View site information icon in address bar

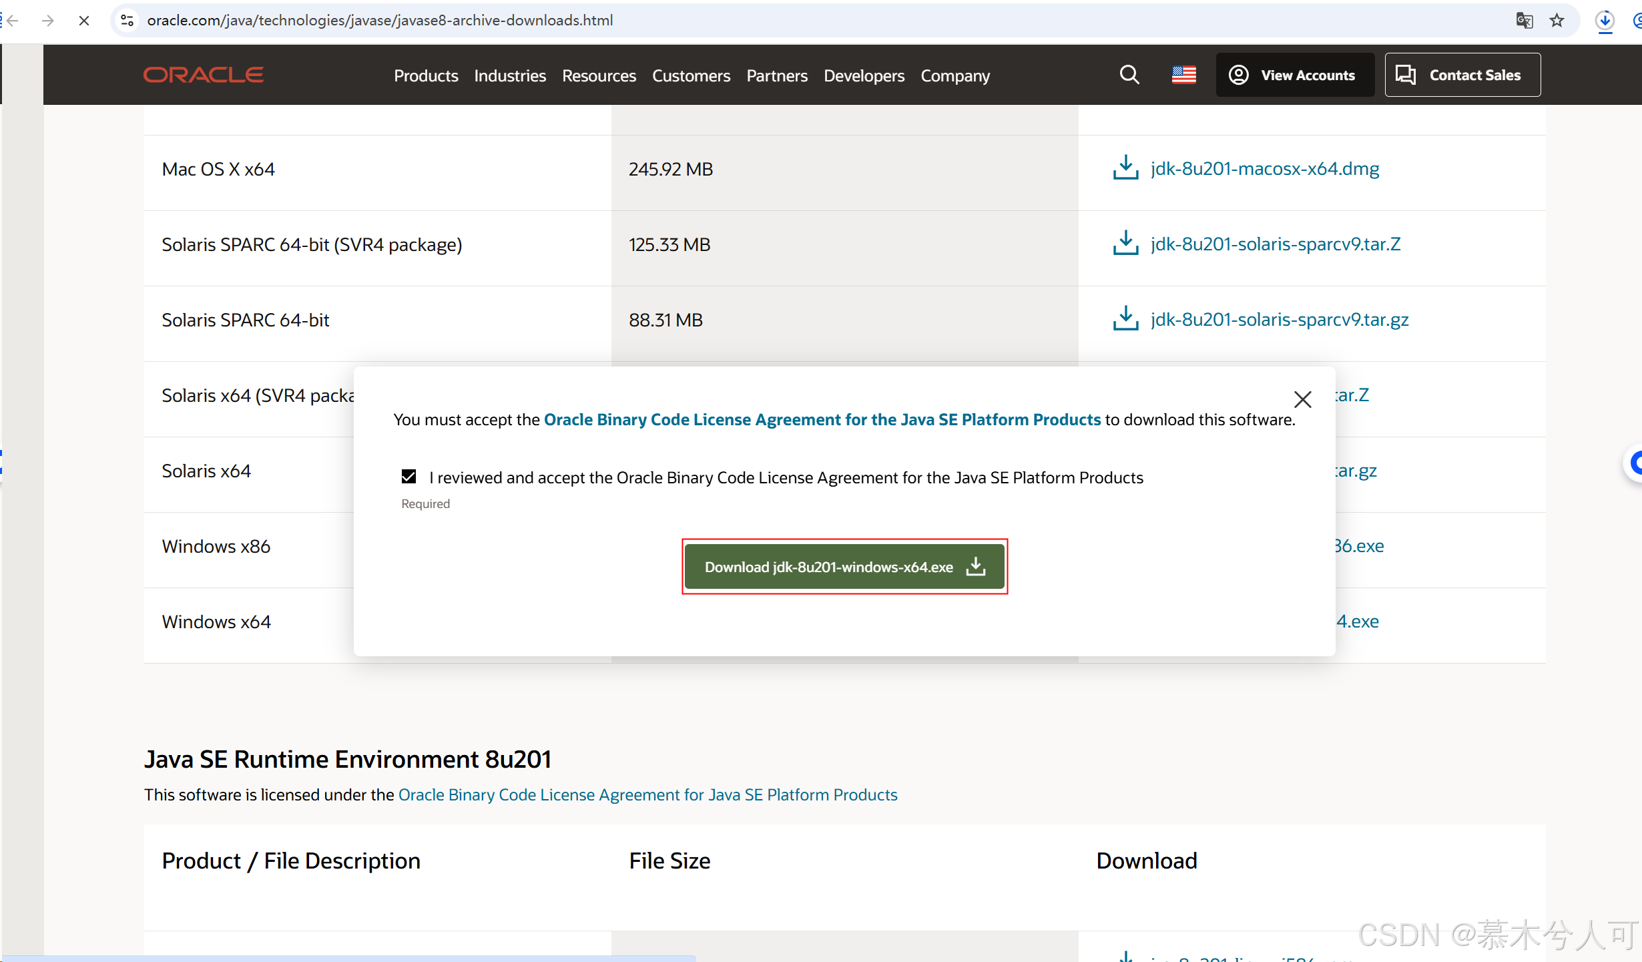127,21
